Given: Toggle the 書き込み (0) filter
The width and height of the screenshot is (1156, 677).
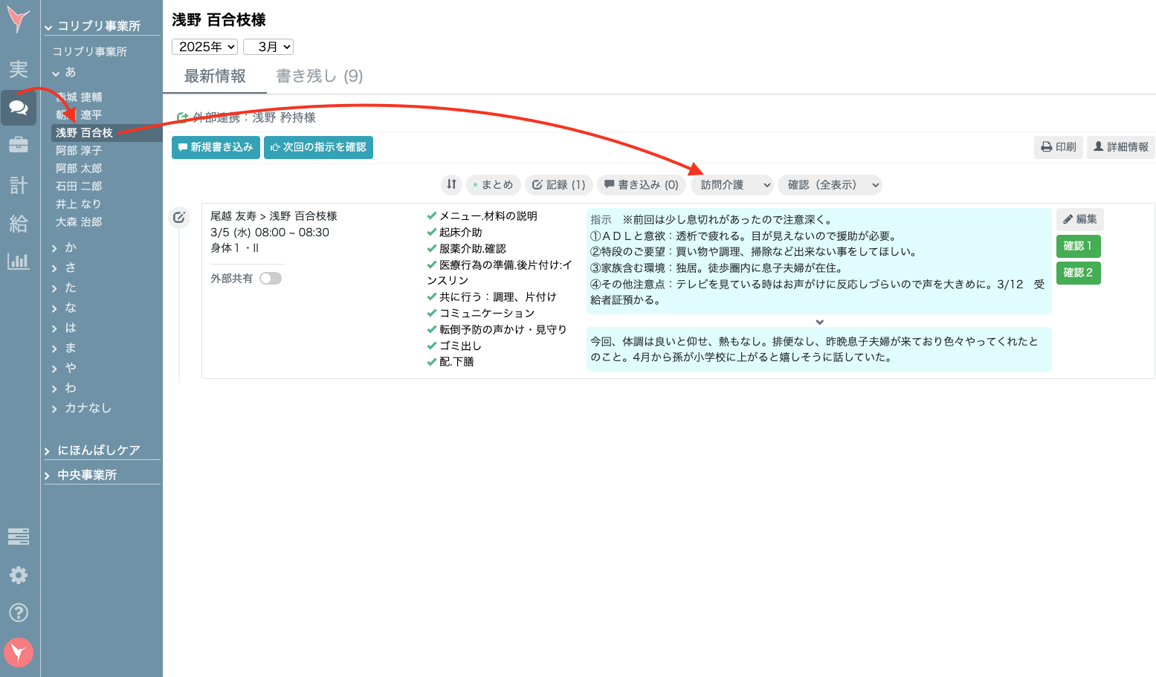Looking at the screenshot, I should (x=641, y=184).
